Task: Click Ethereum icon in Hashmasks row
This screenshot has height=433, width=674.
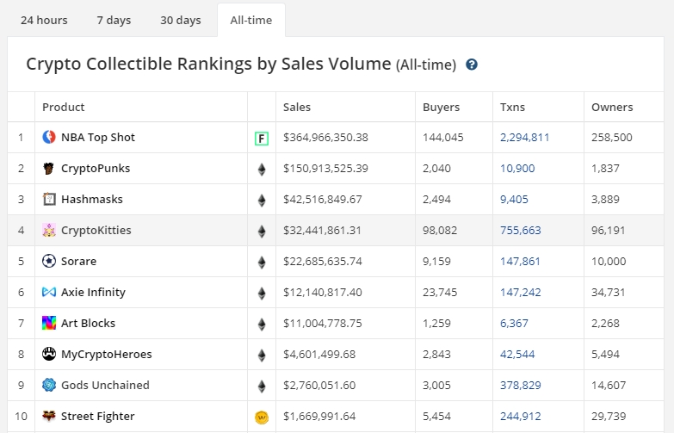Action: pos(262,200)
